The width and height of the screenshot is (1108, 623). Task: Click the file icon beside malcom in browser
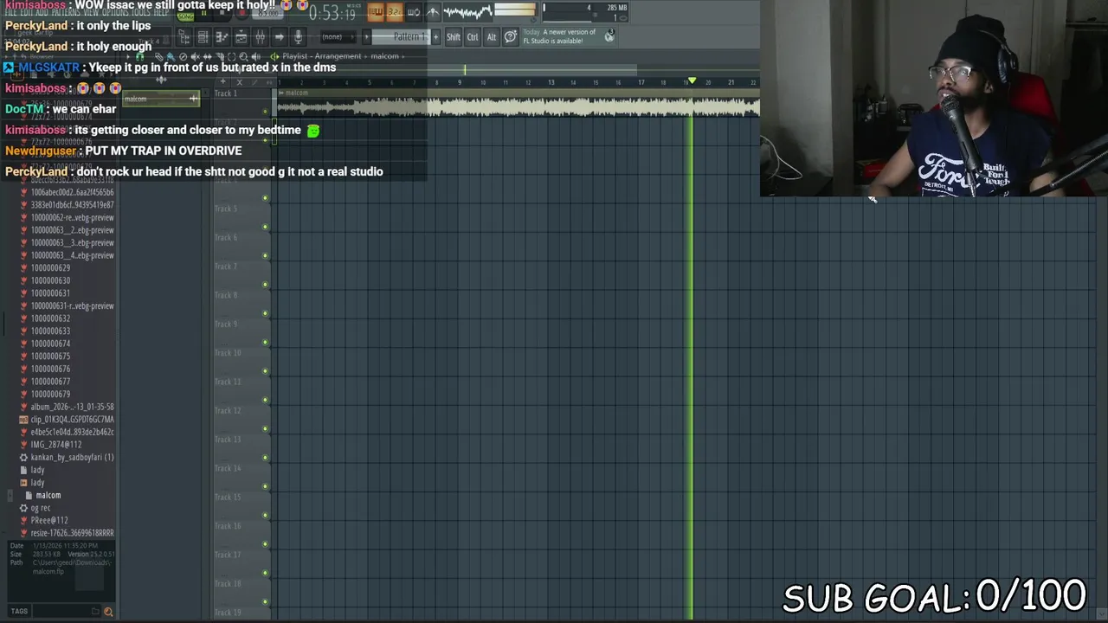click(29, 495)
